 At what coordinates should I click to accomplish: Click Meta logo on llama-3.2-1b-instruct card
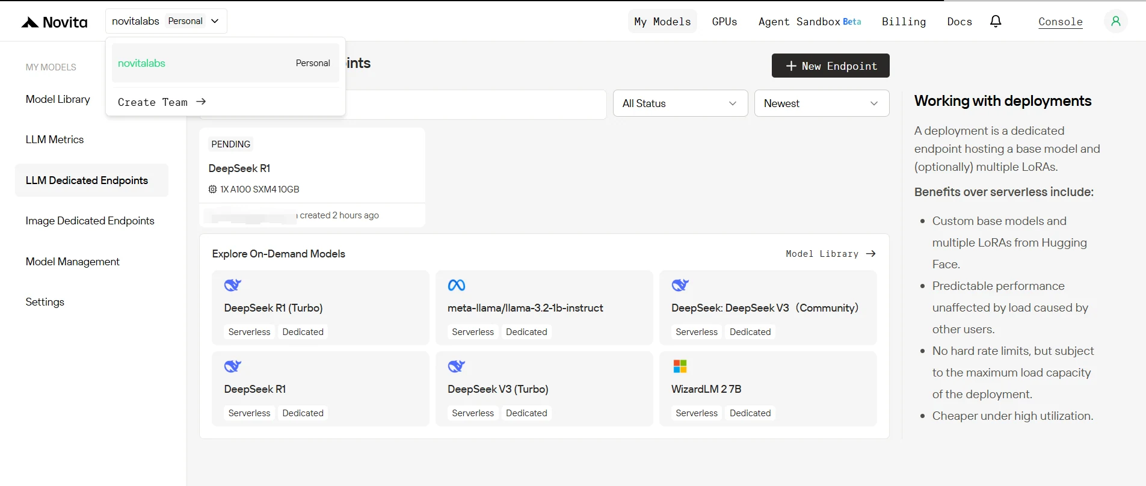coord(457,285)
